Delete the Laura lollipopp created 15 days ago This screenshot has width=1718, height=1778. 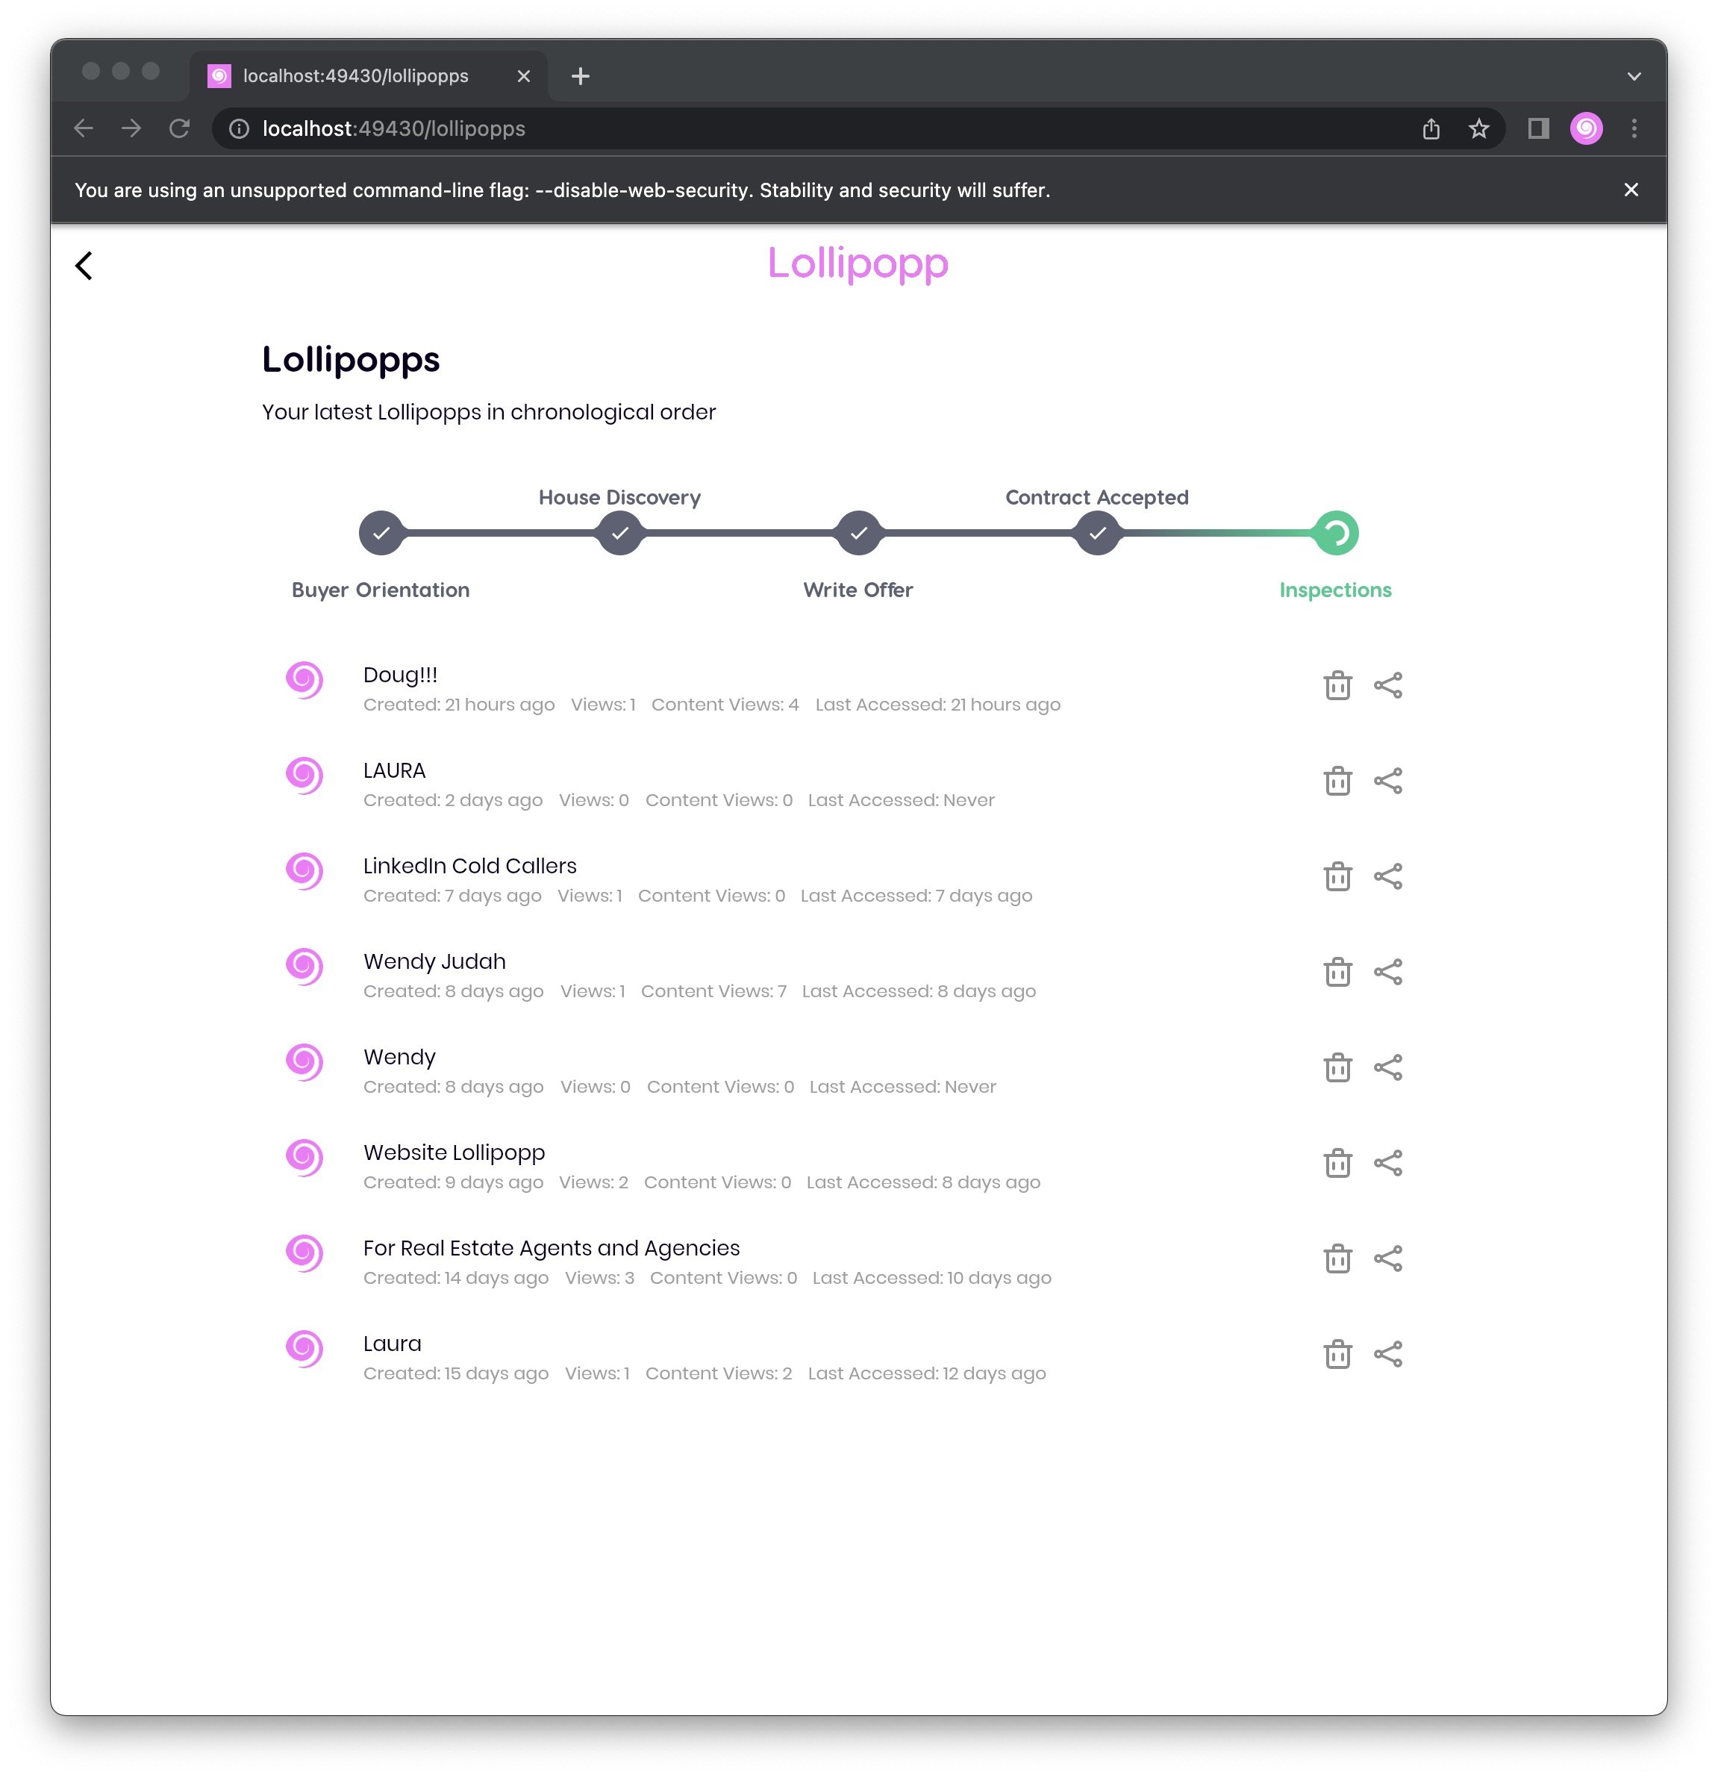coord(1338,1353)
